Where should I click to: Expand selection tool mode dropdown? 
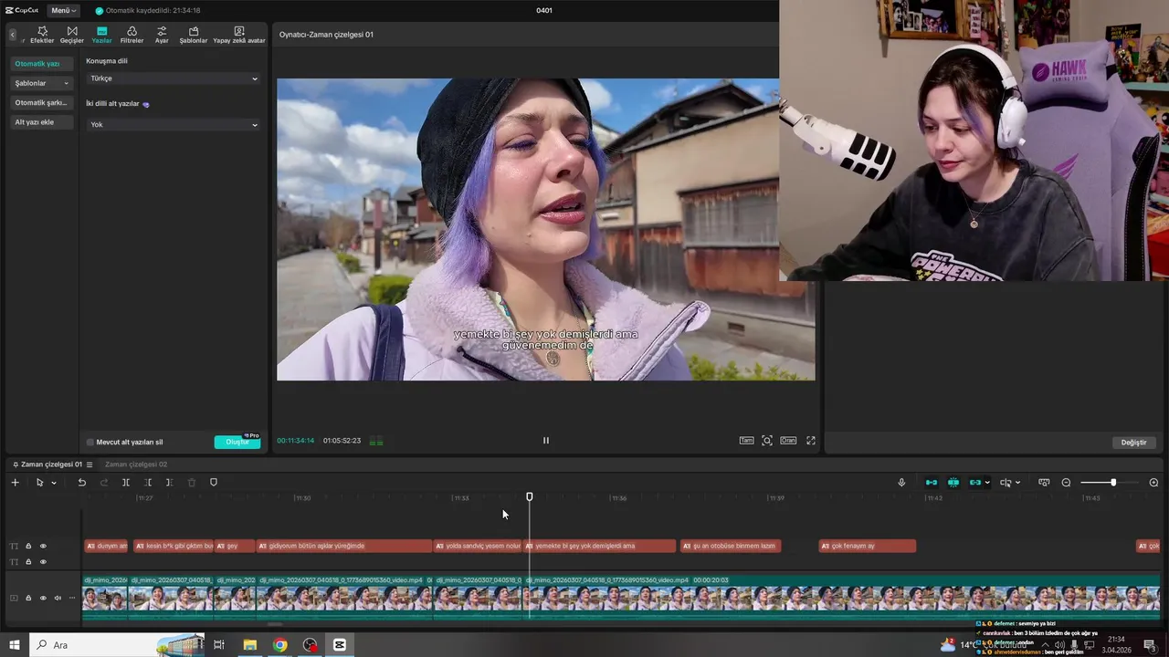click(x=54, y=483)
